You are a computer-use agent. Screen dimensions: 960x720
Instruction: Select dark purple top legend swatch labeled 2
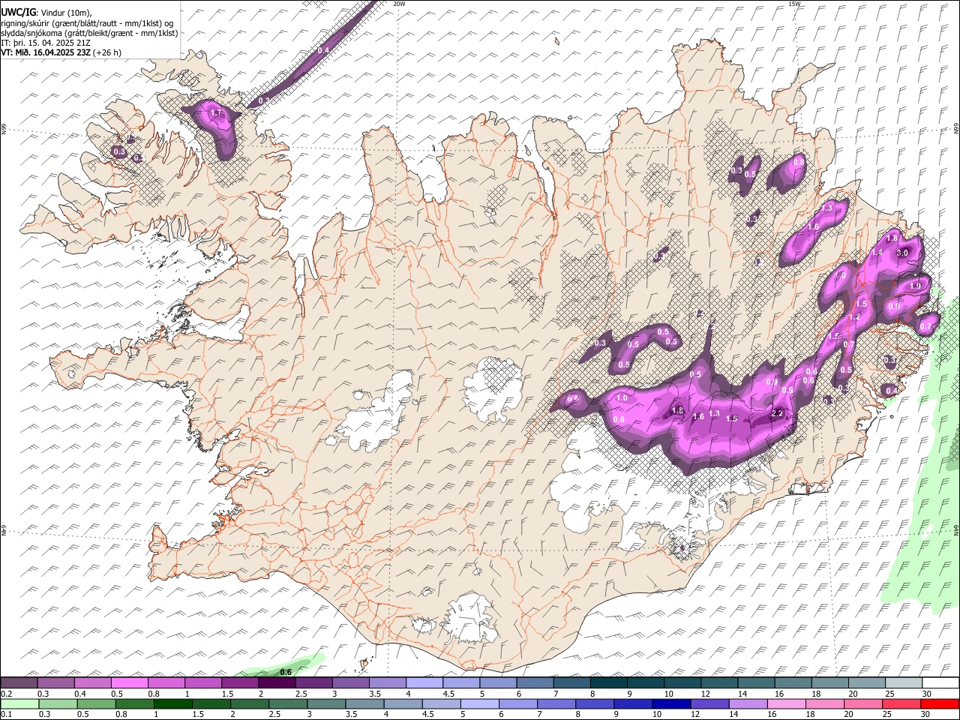click(x=277, y=682)
